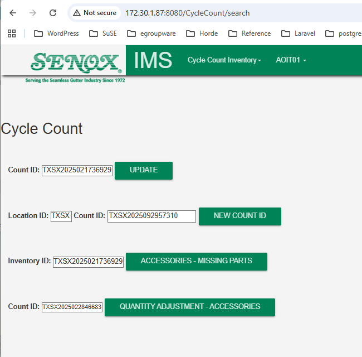
Task: Click Accessories - Missing Parts button
Action: 196,261
